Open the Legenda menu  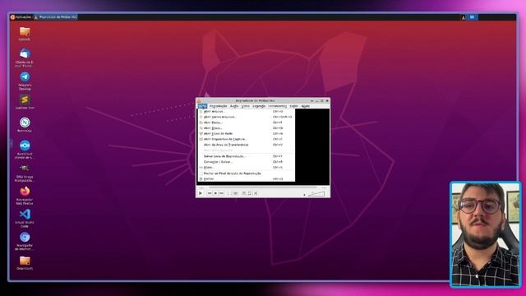coord(259,106)
